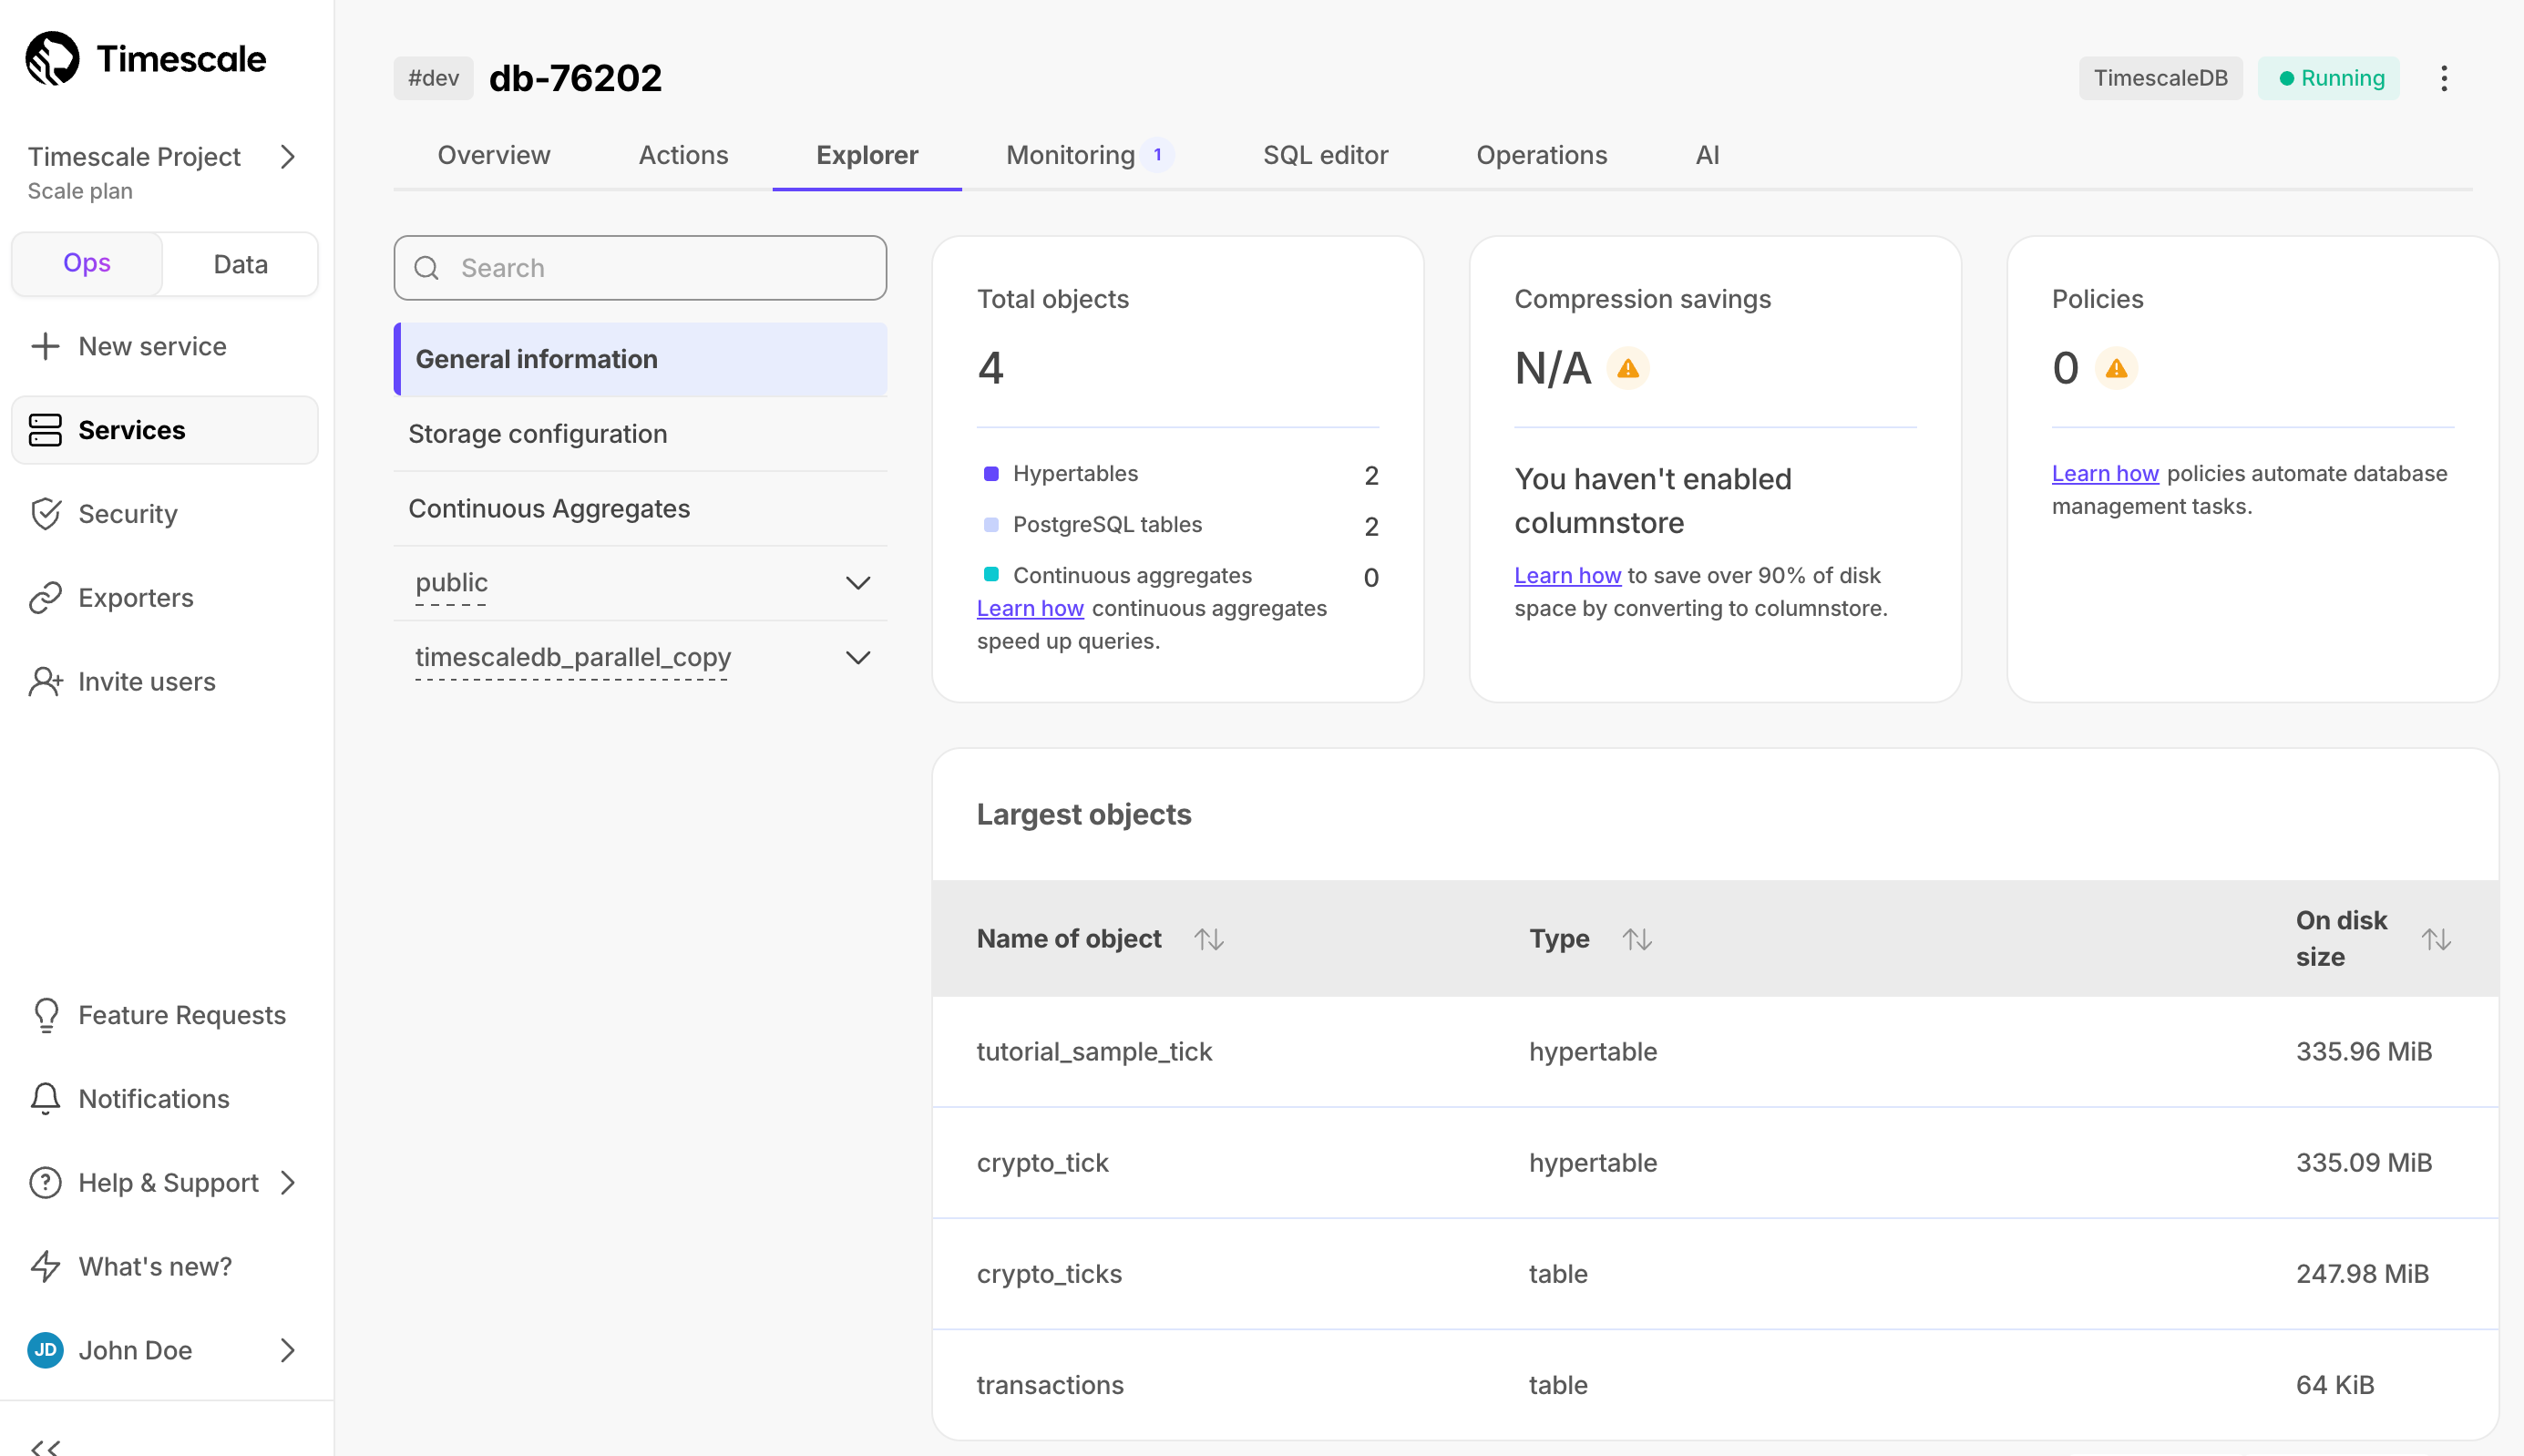Click the New service button
The image size is (2524, 1456).
coord(165,346)
